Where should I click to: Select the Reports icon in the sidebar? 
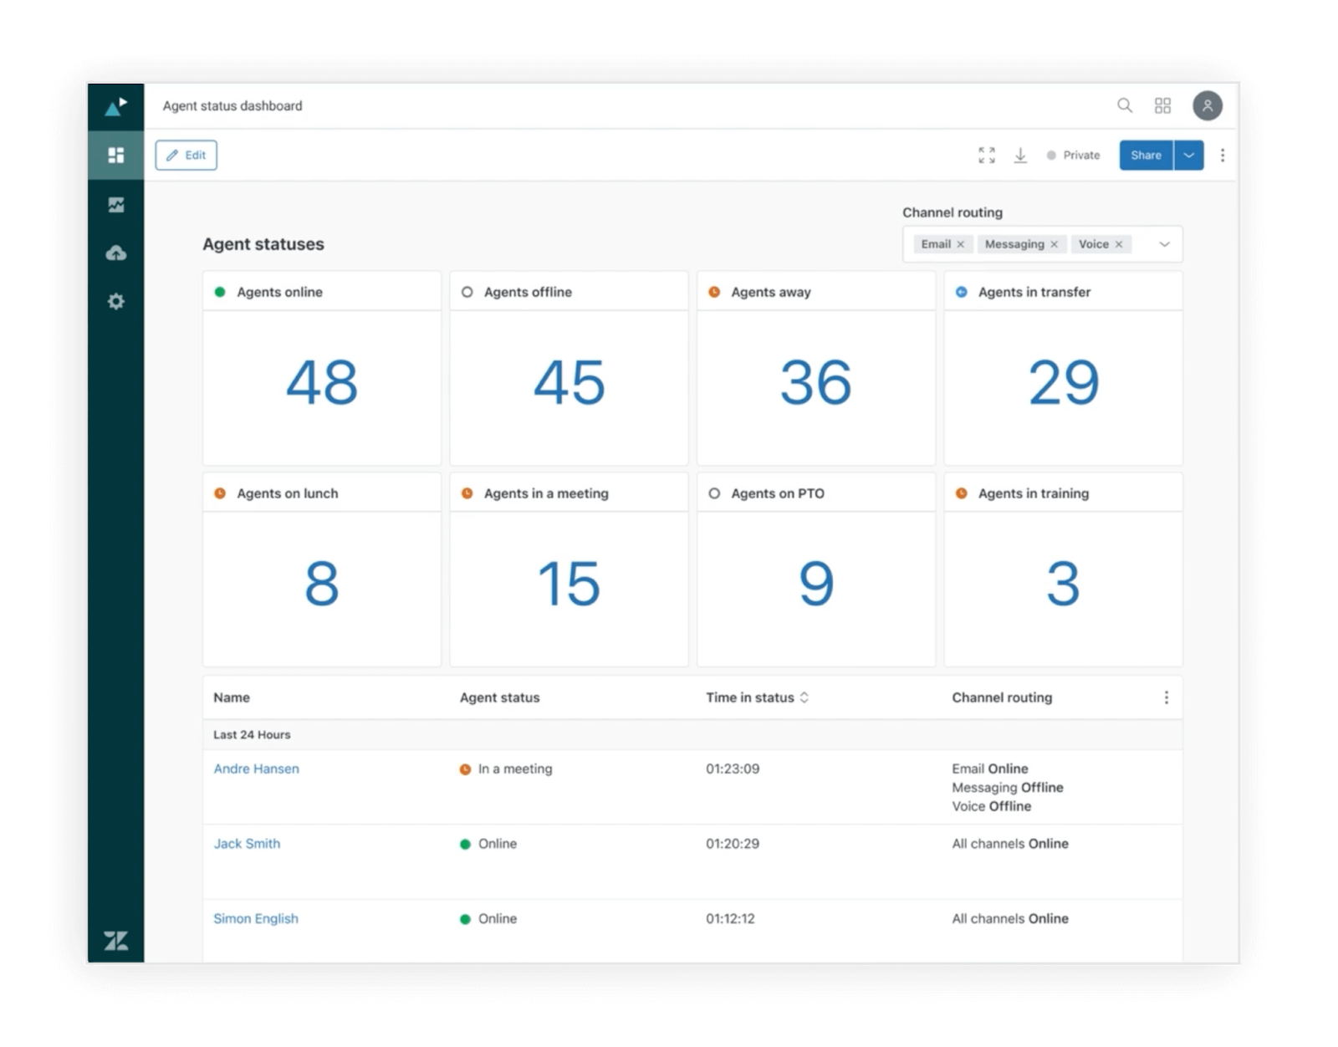pos(116,203)
